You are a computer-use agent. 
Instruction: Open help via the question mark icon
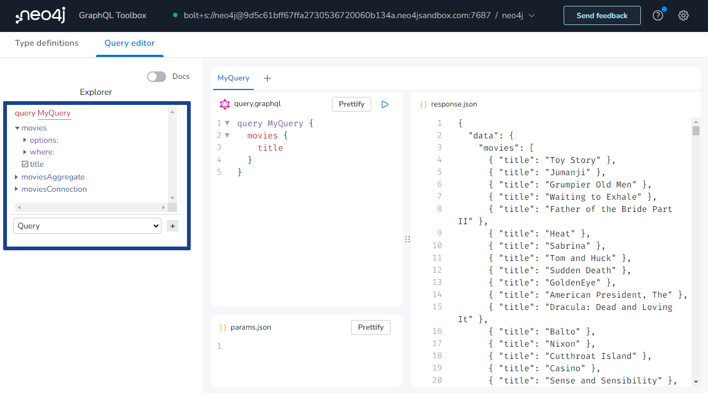coord(657,15)
